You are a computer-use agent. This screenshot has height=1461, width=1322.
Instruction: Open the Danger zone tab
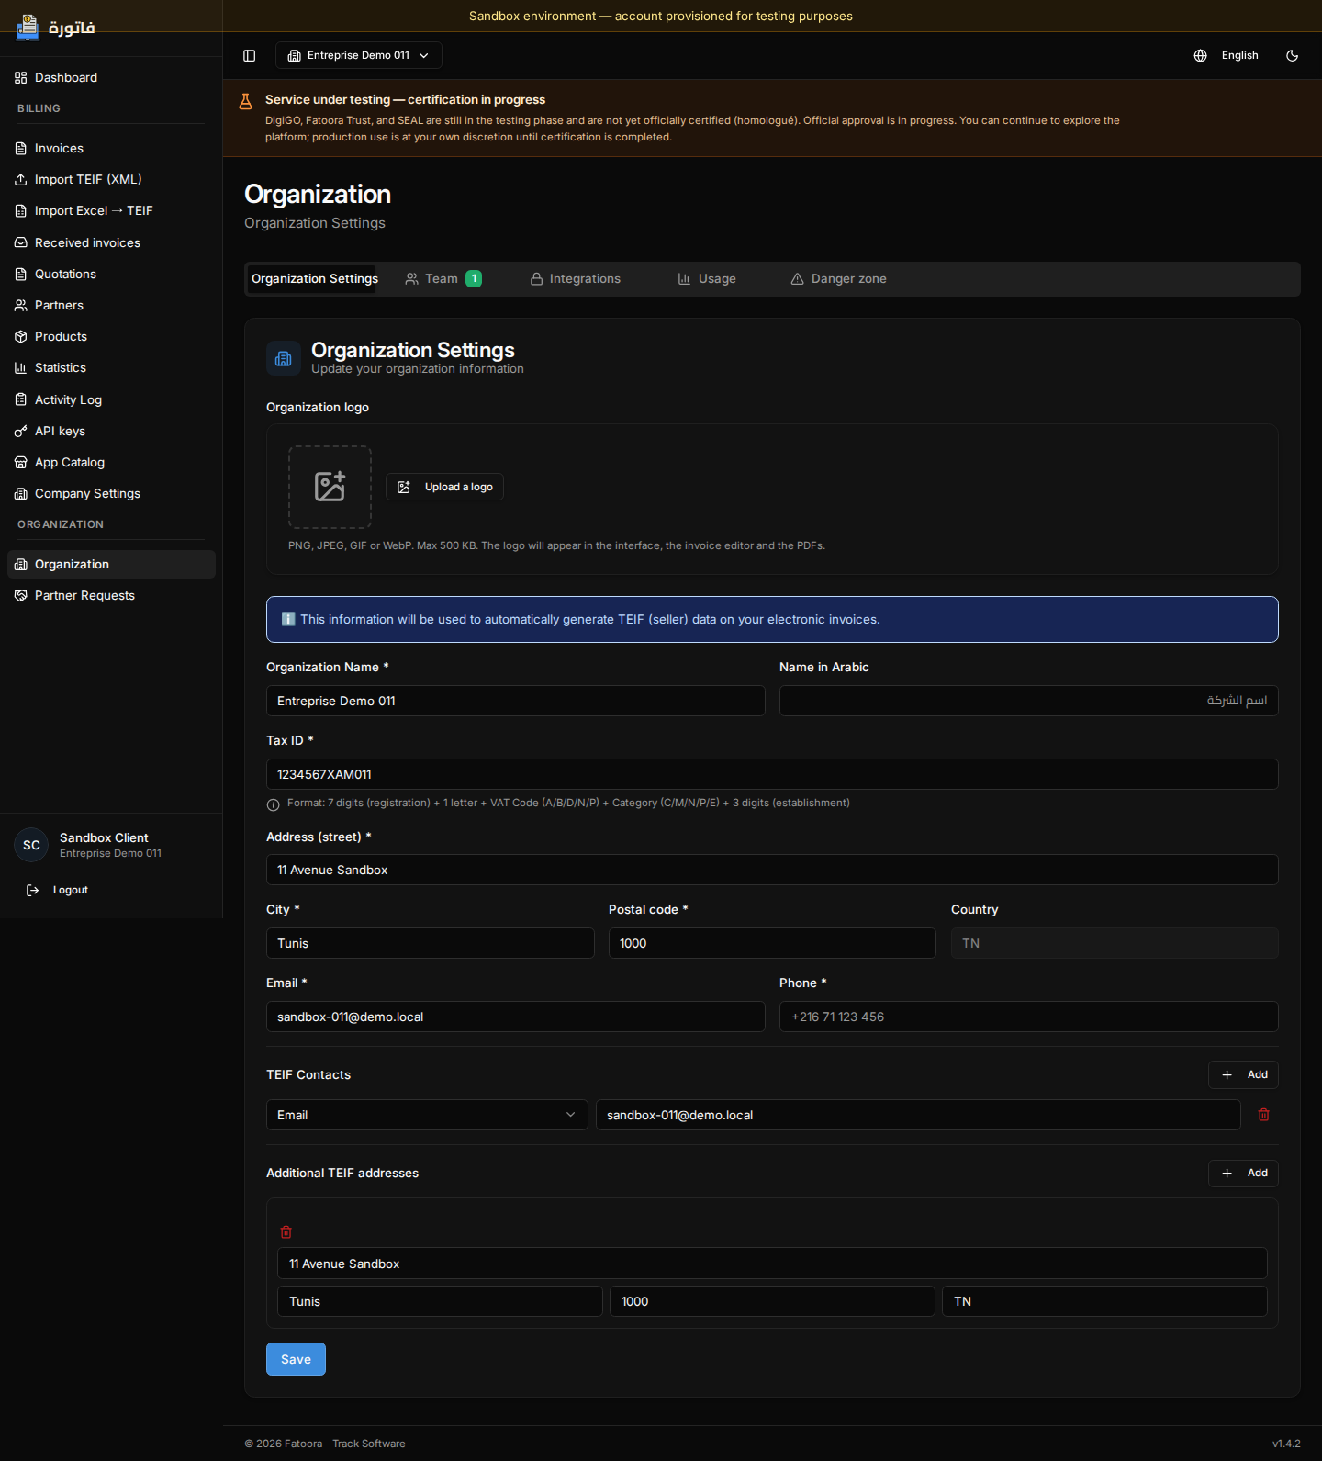pyautogui.click(x=839, y=278)
